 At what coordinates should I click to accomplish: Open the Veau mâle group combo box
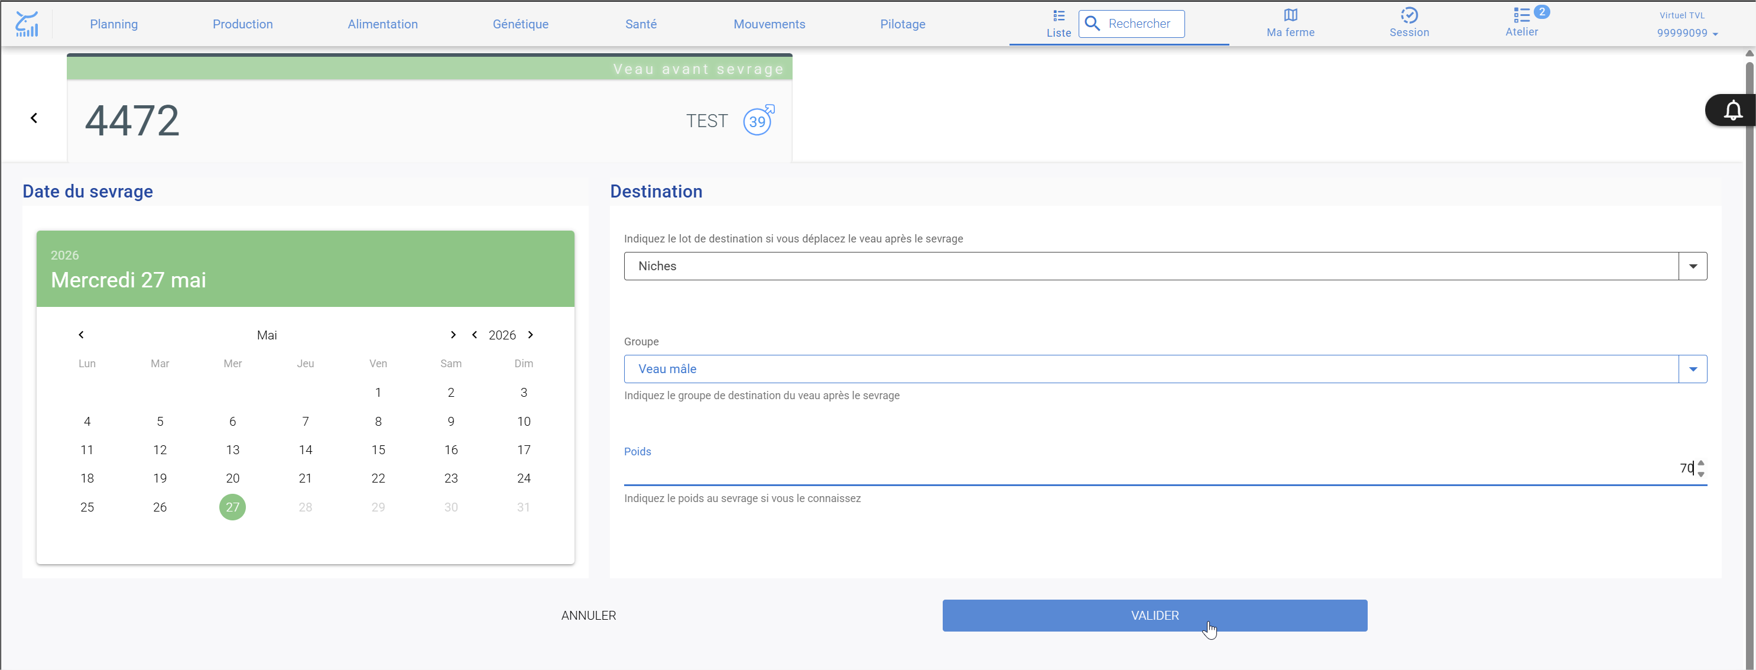tap(1165, 369)
